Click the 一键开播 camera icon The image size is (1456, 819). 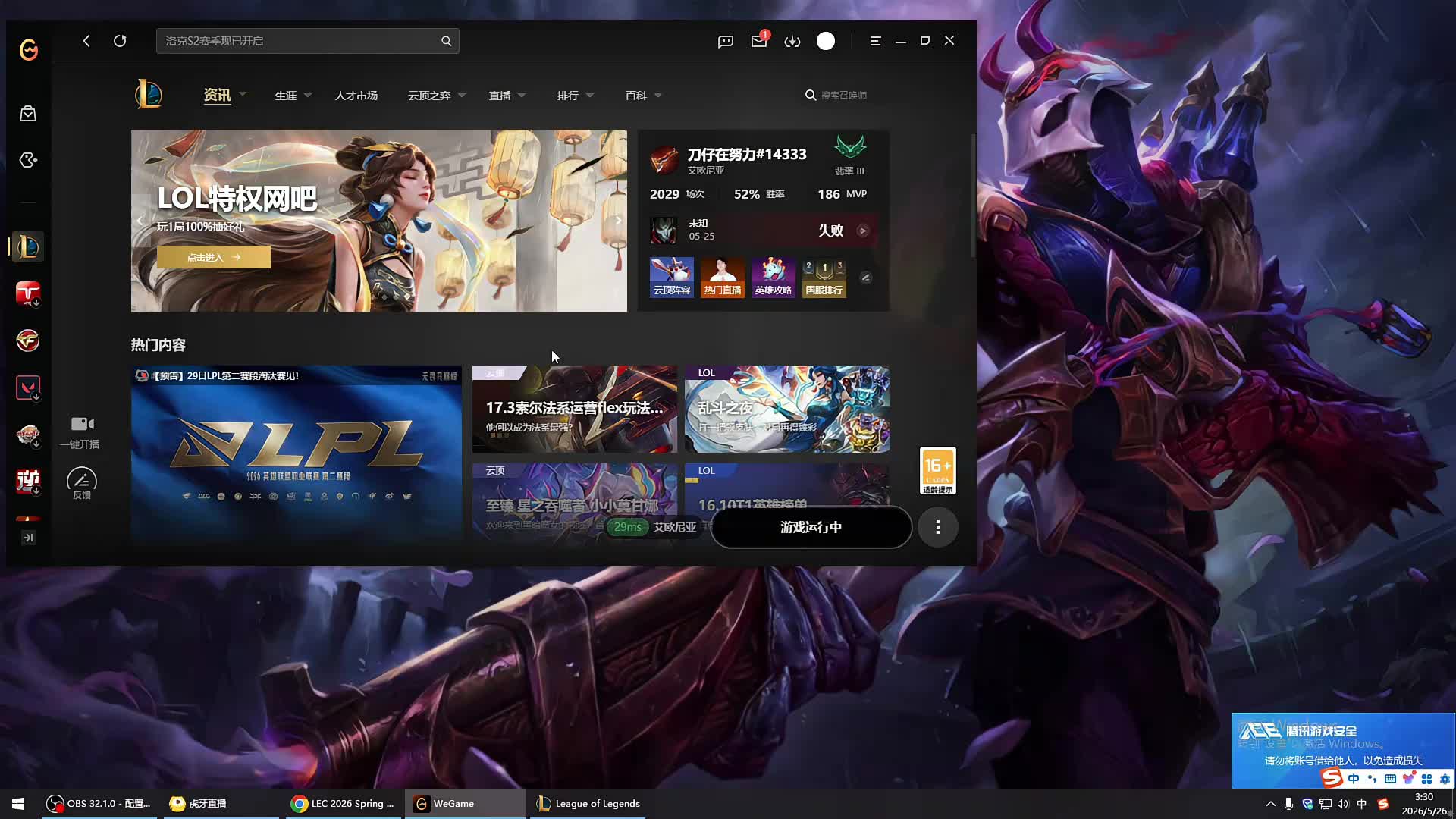click(82, 424)
